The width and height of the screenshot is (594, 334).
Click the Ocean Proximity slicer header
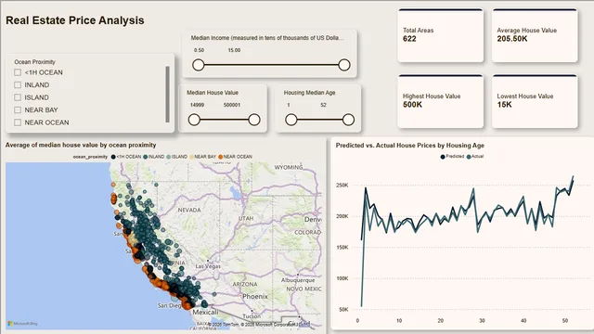[x=35, y=62]
